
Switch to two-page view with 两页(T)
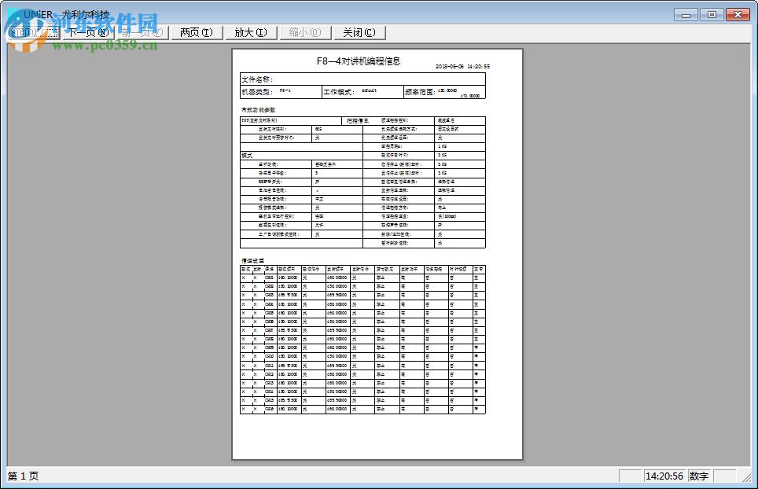pos(197,32)
